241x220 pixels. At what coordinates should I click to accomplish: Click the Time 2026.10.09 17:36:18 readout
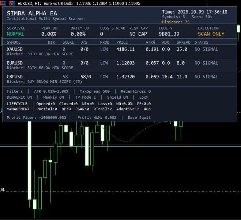point(195,12)
